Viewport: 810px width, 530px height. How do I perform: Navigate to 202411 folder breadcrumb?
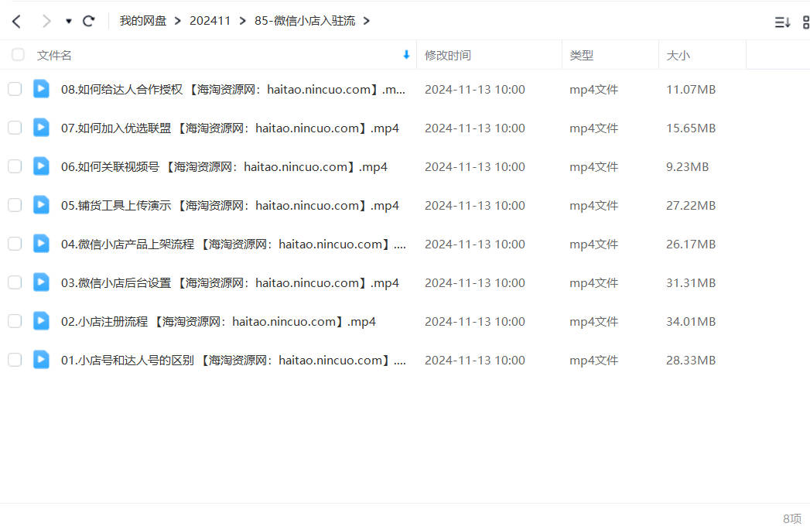[x=210, y=21]
